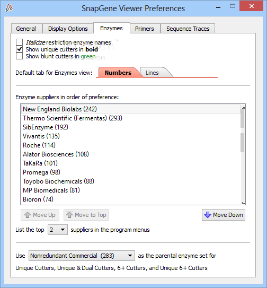
Task: Select Vivantis (135) supplier
Action: (x=131, y=136)
